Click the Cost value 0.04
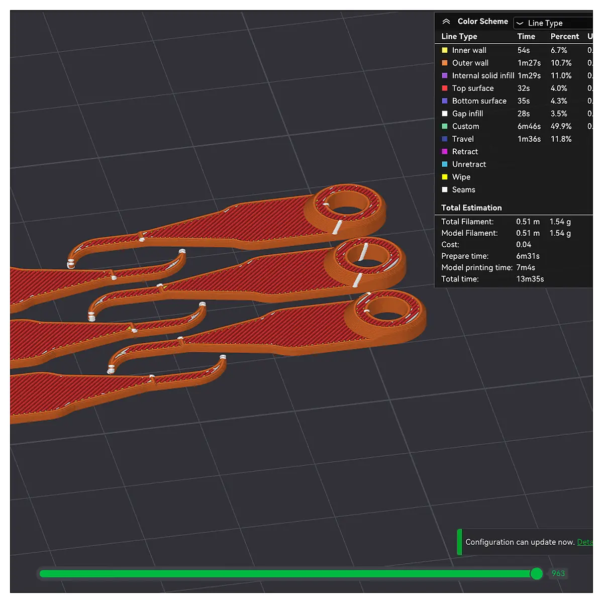603x603 pixels. point(524,244)
